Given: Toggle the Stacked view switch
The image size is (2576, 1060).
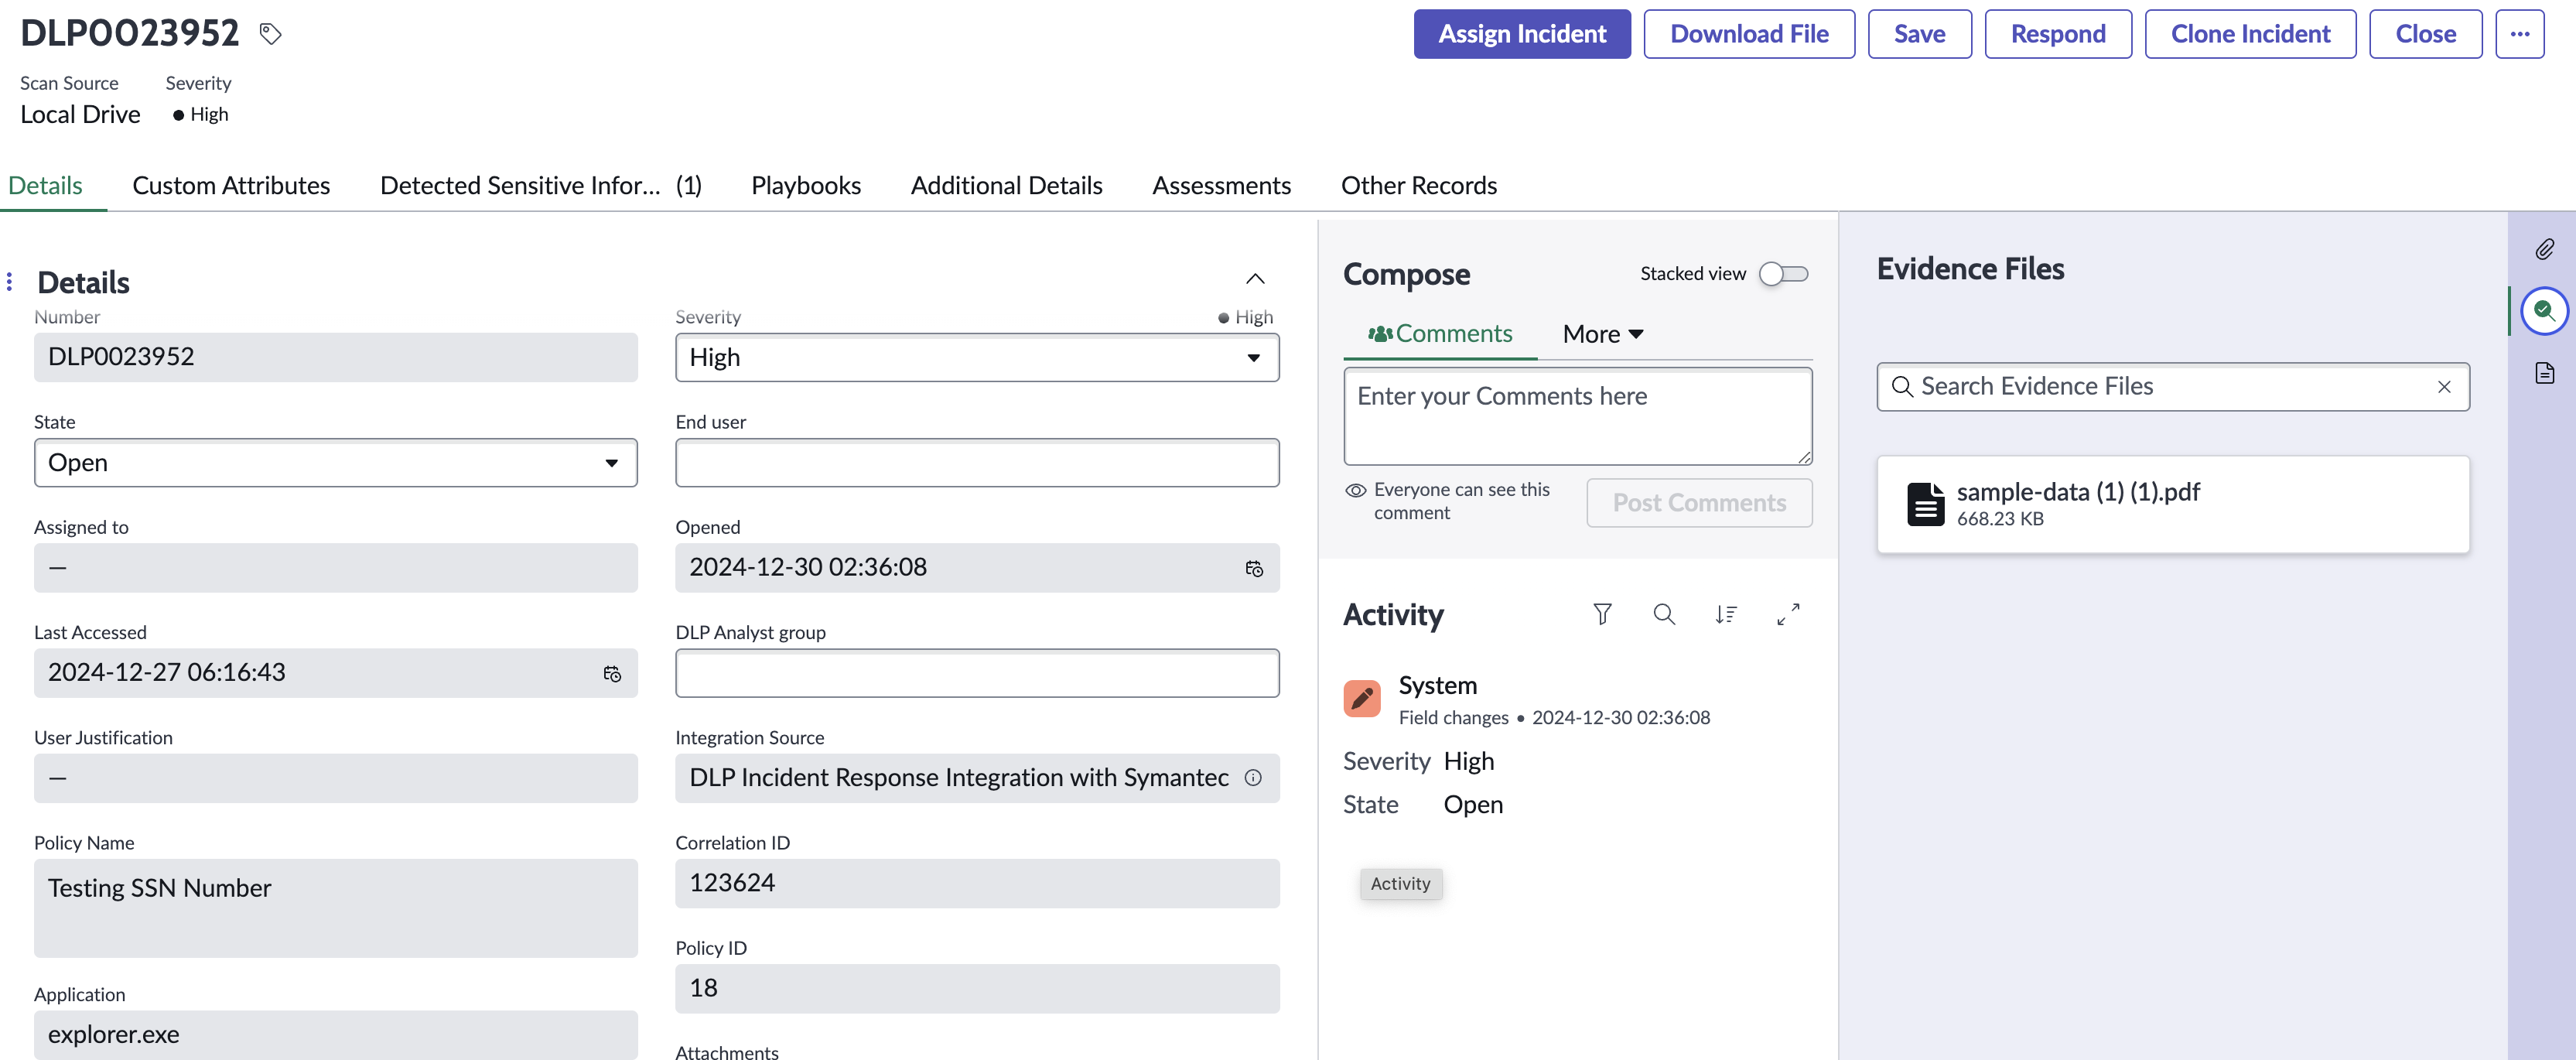Looking at the screenshot, I should click(1783, 274).
